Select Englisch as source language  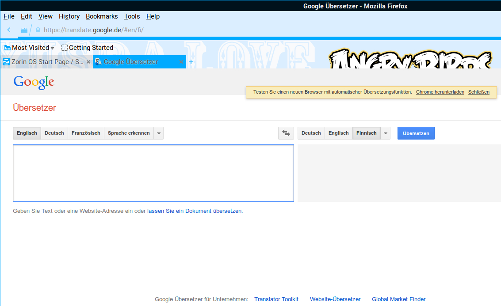(x=27, y=133)
